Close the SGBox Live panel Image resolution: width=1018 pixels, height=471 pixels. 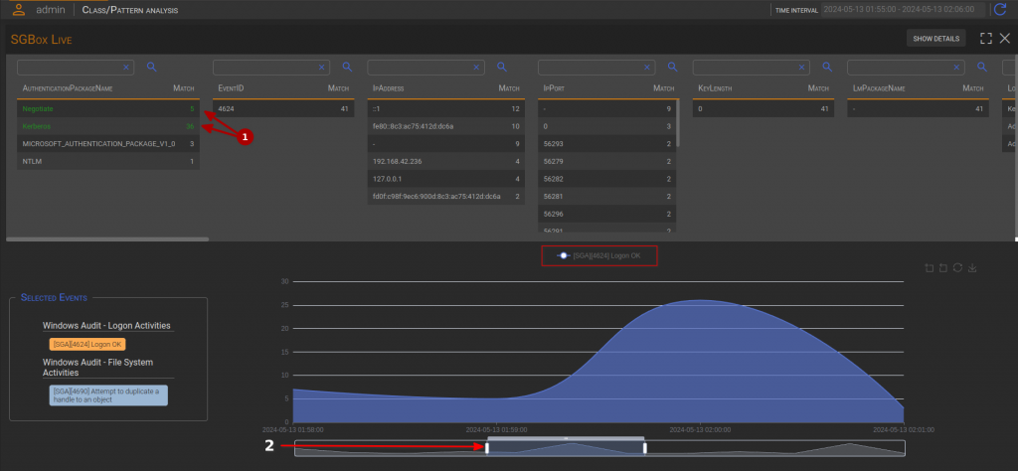click(1004, 39)
